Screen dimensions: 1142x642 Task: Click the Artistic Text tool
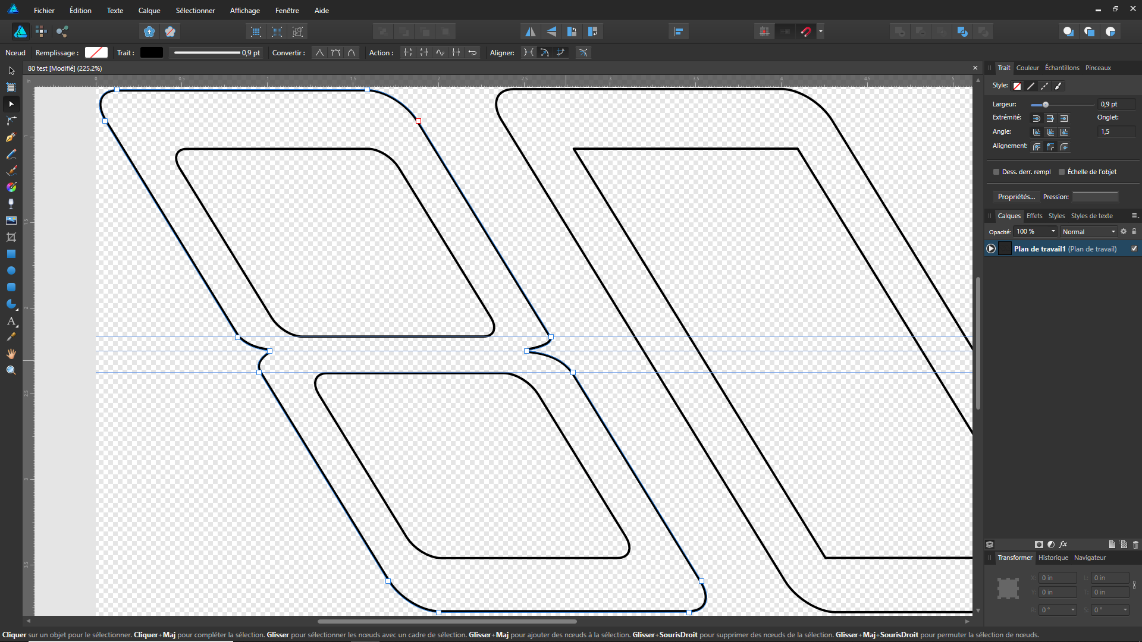point(11,321)
